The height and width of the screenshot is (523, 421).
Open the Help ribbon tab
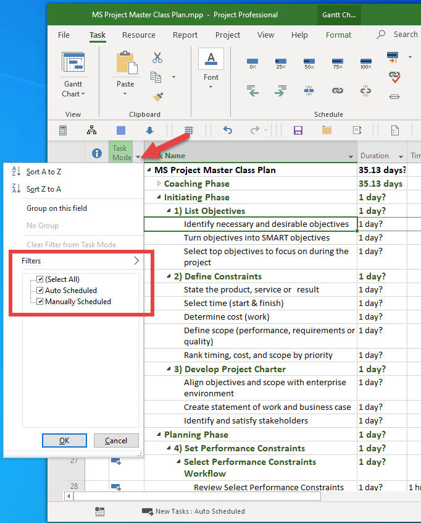pos(299,35)
